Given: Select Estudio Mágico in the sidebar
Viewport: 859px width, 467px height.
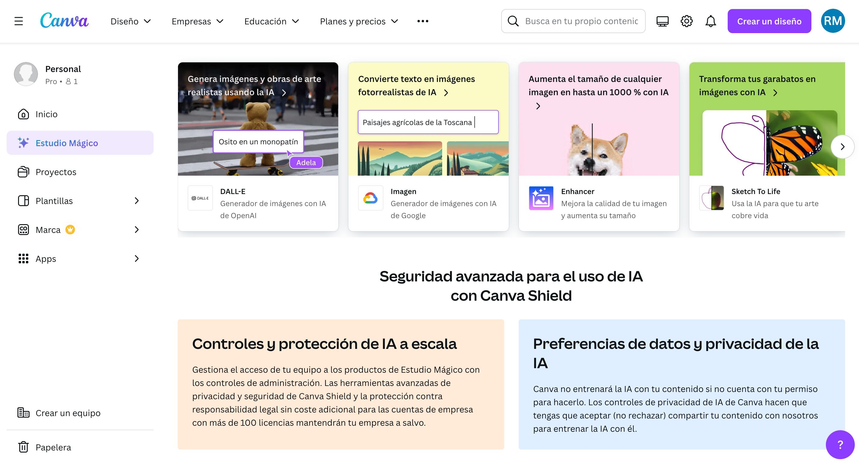Looking at the screenshot, I should click(x=80, y=143).
